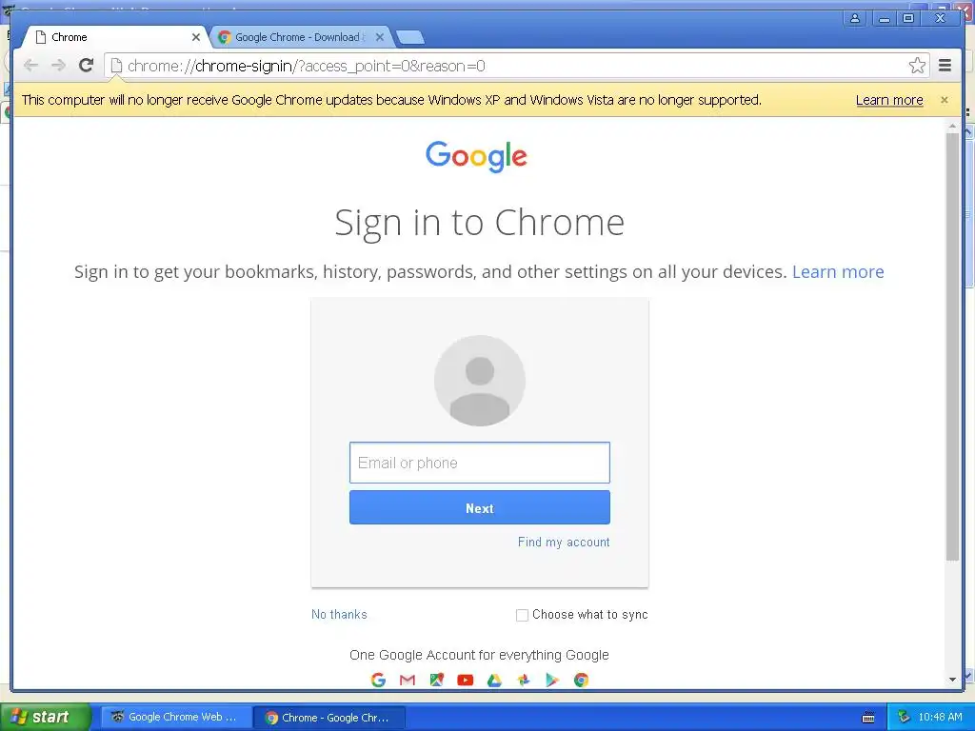The height and width of the screenshot is (731, 975).
Task: Click the browser Back arrow
Action: (x=30, y=66)
